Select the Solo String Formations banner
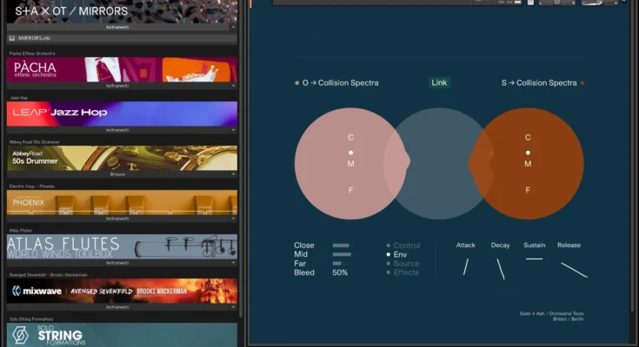Screen dimensions: 639x347 (x=123, y=335)
